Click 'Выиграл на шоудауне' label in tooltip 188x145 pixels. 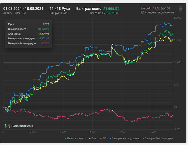click(21, 39)
